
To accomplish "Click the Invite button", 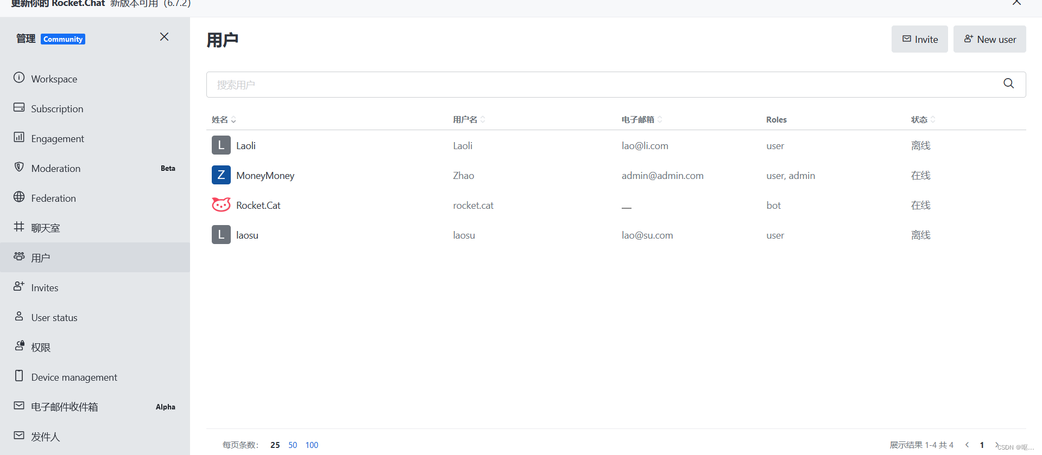I will click(919, 39).
